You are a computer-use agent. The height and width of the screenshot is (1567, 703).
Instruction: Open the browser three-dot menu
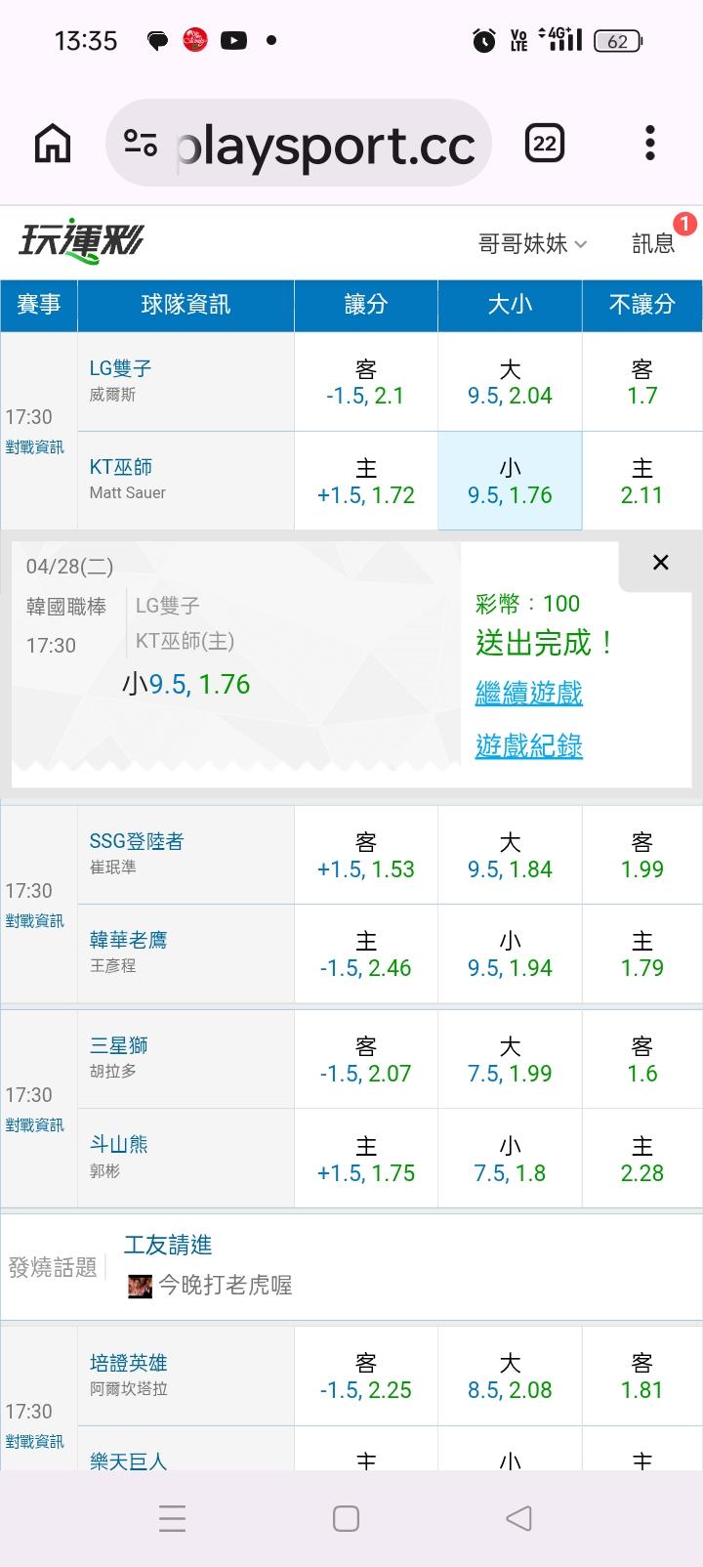coord(649,145)
